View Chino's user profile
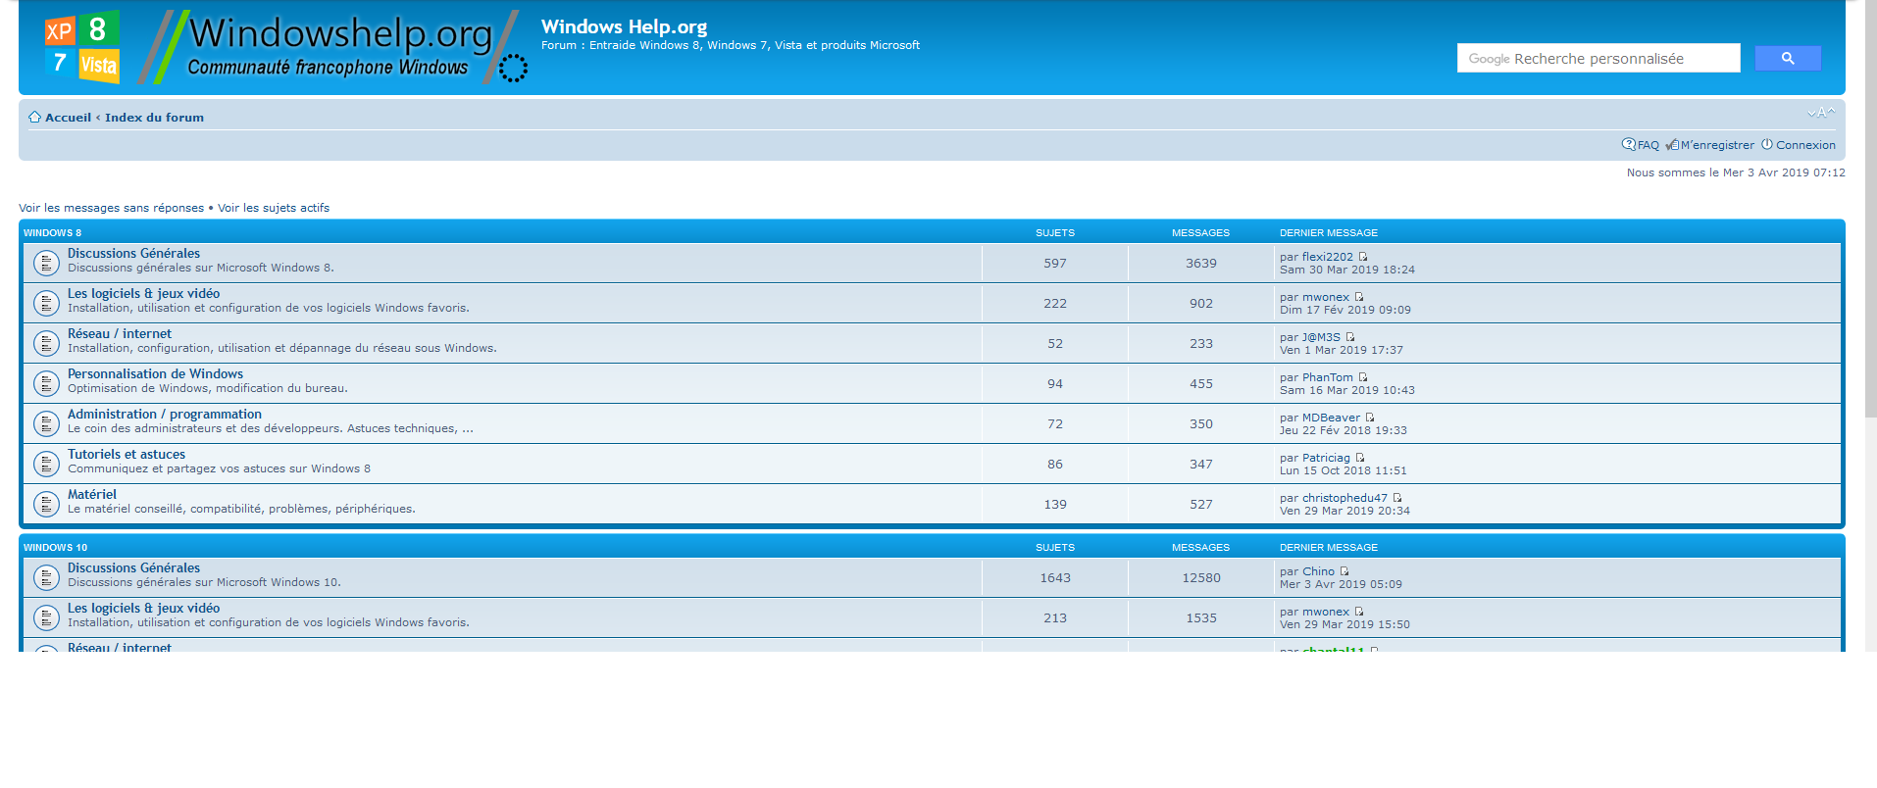 click(x=1318, y=571)
